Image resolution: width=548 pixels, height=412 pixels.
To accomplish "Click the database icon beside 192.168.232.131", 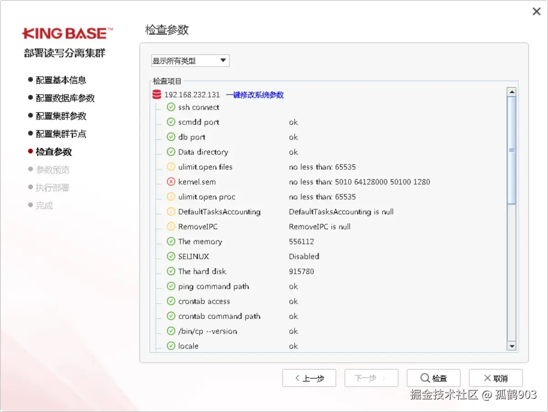I will (157, 95).
